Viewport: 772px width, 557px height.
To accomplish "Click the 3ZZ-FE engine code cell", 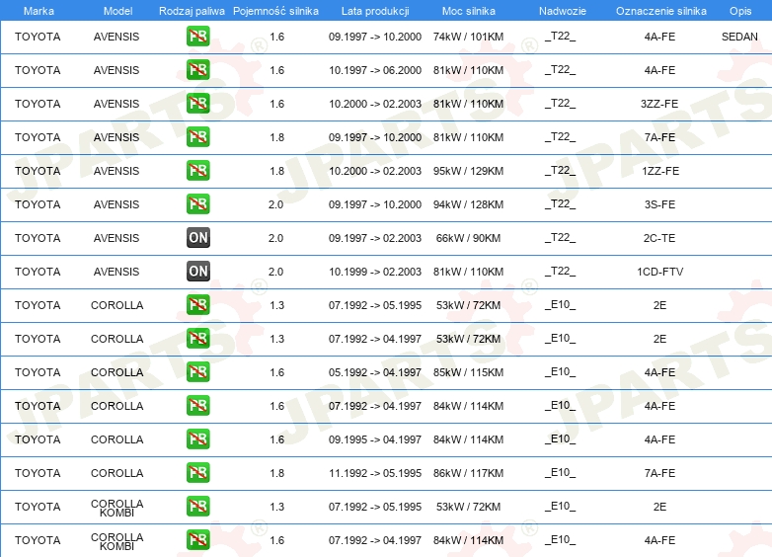I will coord(659,104).
